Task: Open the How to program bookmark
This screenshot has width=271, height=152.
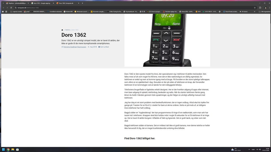Action: [x=154, y=12]
